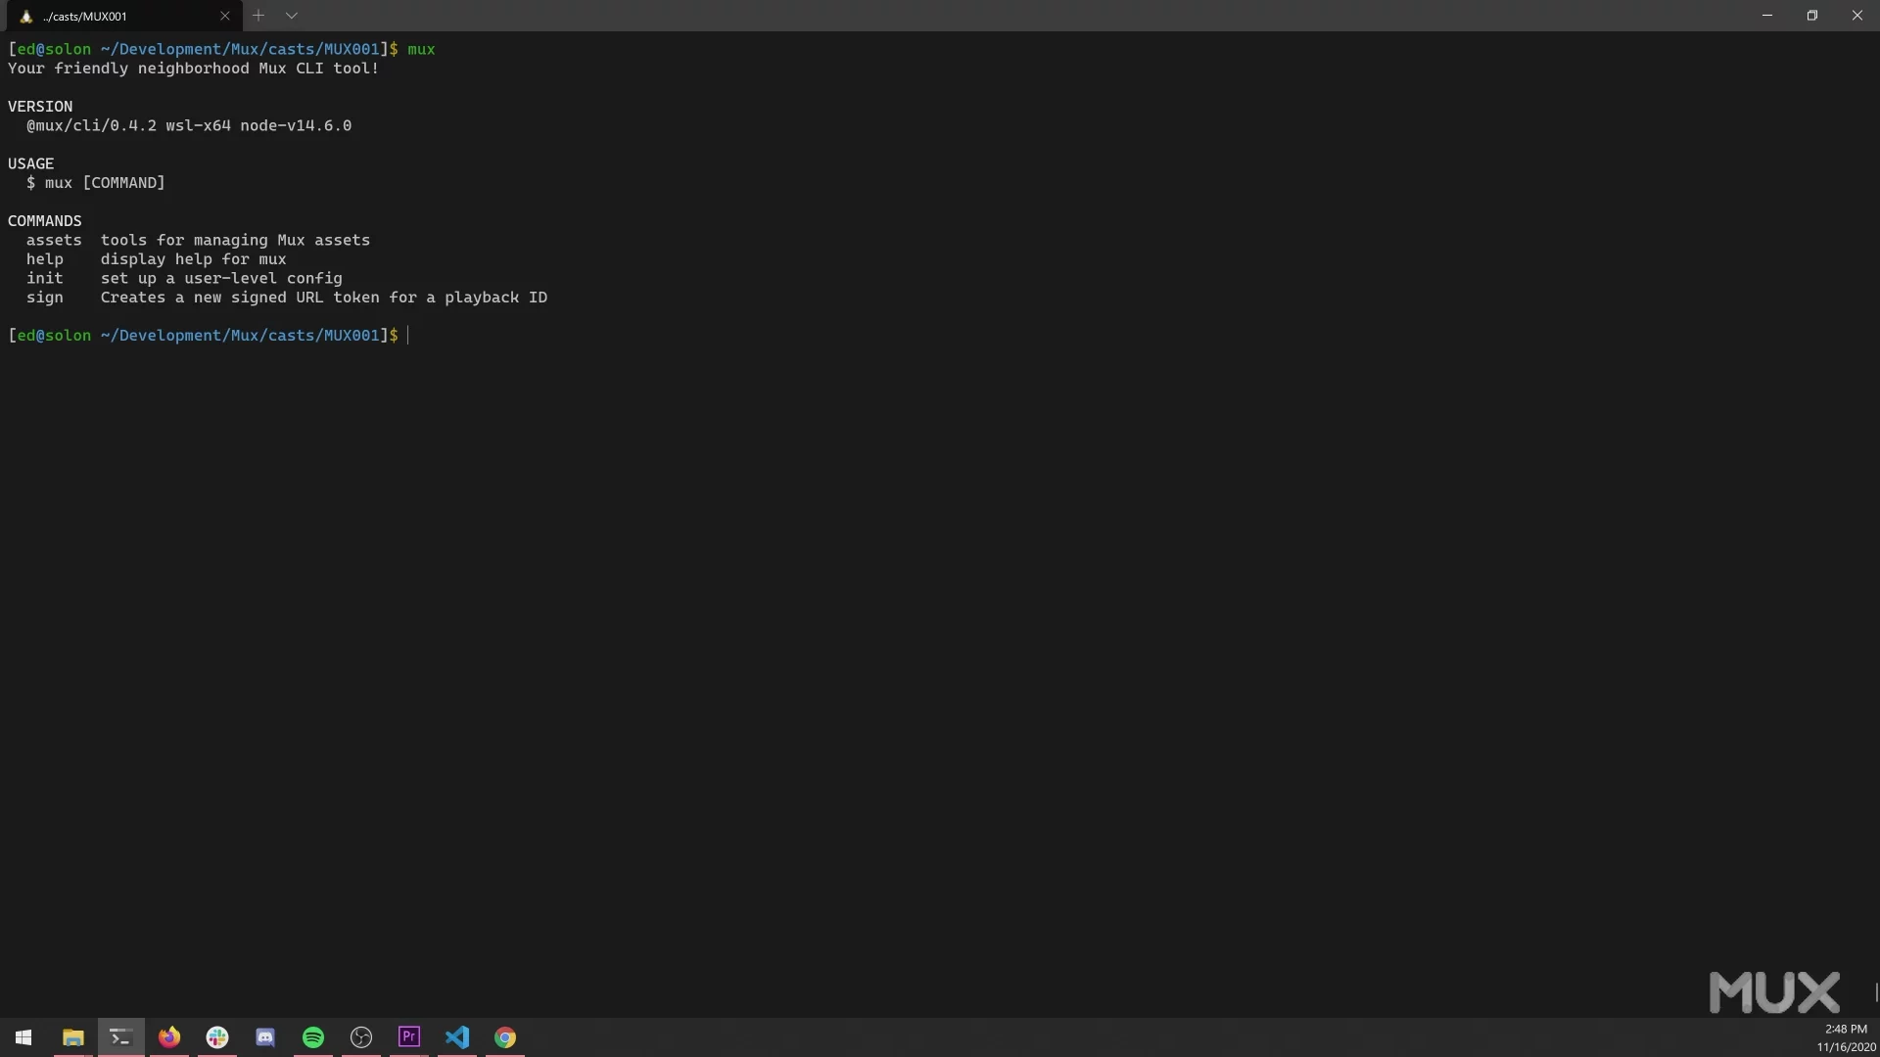Minimize the terminal window

(x=1767, y=16)
